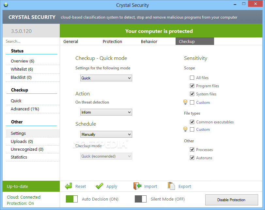Viewport: 265px width, 210px height.
Task: Uncheck the Processes checkbox
Action: pos(192,150)
